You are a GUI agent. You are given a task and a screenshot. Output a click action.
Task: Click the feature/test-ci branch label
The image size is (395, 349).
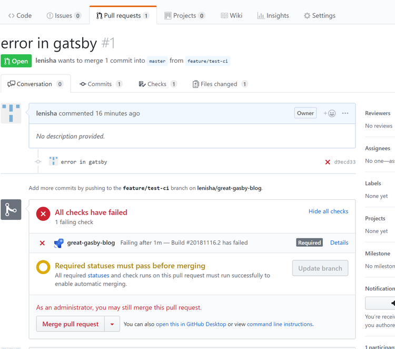208,61
